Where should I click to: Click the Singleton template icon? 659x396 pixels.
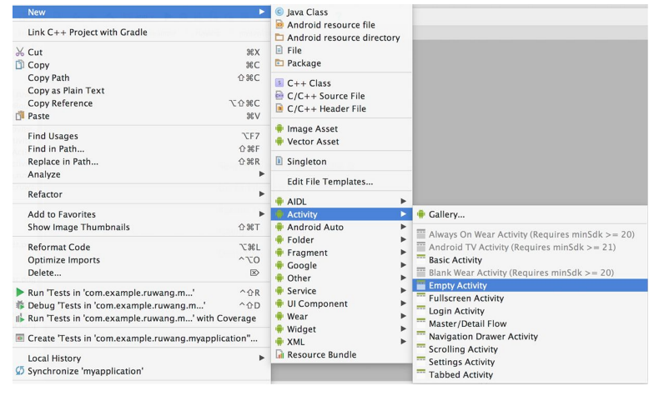coord(279,162)
